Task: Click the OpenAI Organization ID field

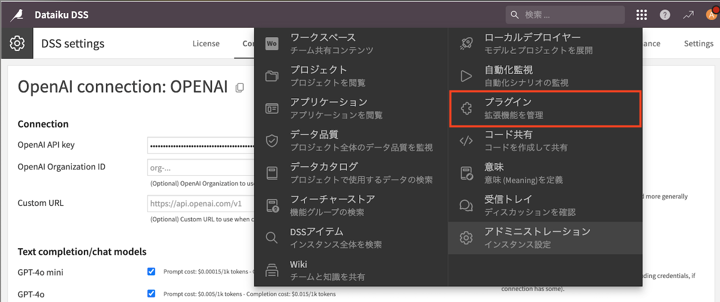Action: 201,167
